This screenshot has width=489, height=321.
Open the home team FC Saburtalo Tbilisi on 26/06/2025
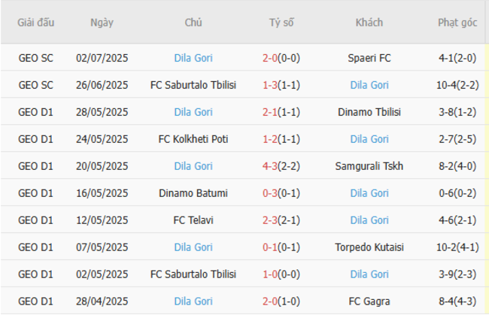(x=193, y=85)
